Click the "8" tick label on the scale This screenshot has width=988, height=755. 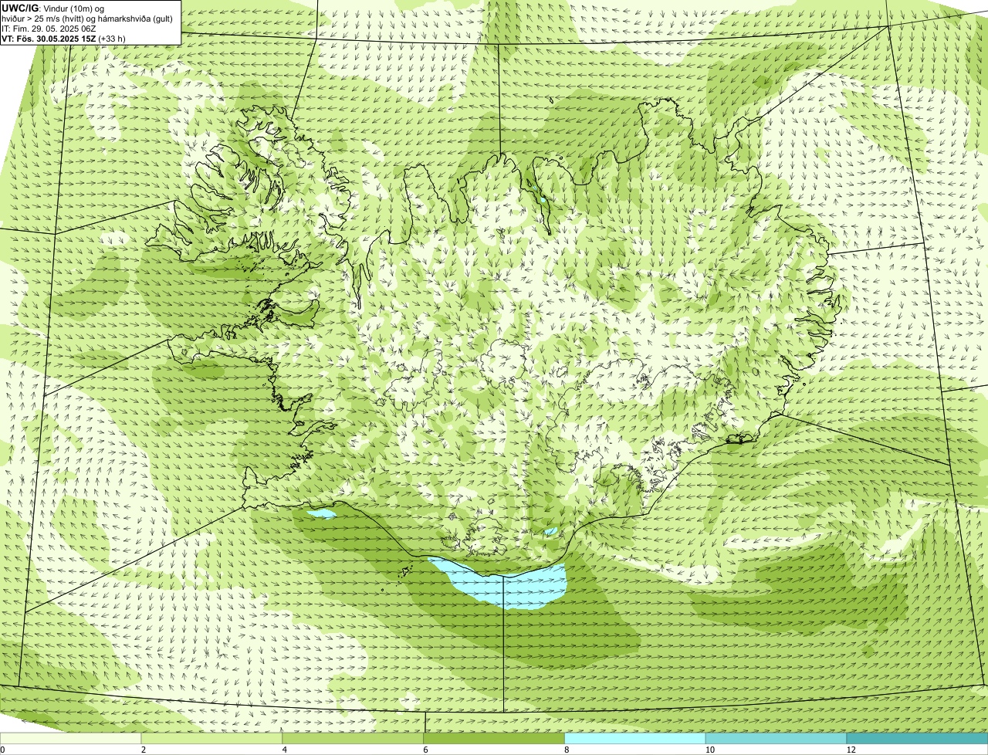(x=566, y=750)
